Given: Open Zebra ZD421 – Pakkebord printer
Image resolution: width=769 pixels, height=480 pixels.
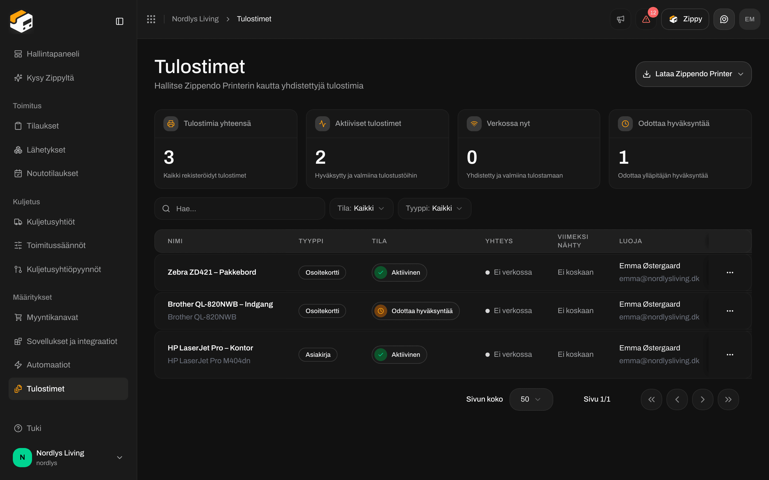Looking at the screenshot, I should click(212, 272).
